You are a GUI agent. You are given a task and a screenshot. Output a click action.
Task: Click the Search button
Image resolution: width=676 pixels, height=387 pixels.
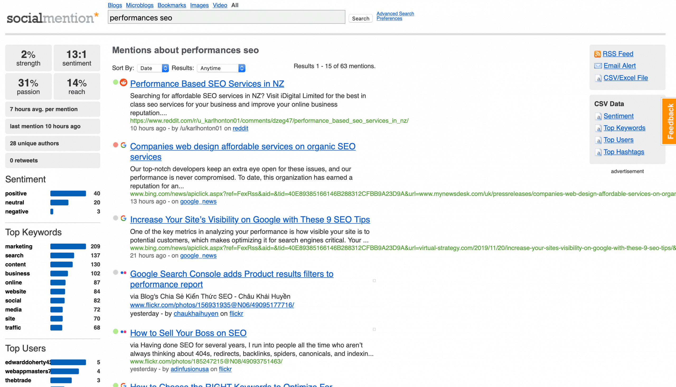coord(360,18)
